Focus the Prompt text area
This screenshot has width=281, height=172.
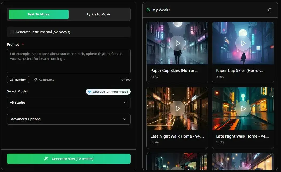coord(69,61)
